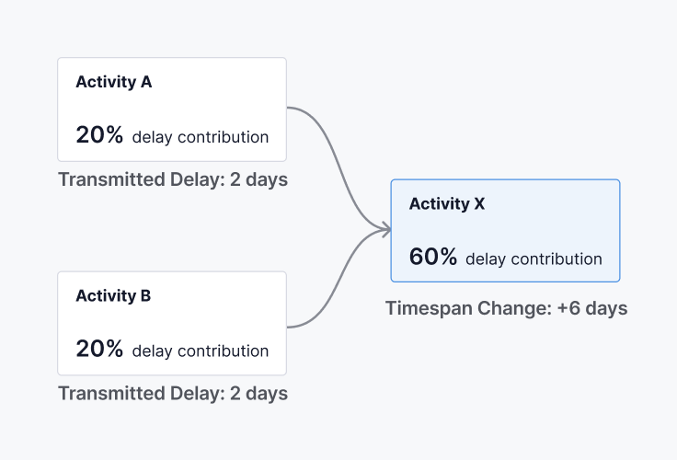Viewport: 677px width, 460px height.
Task: Click the 20% value in Activity A
Action: coord(99,134)
